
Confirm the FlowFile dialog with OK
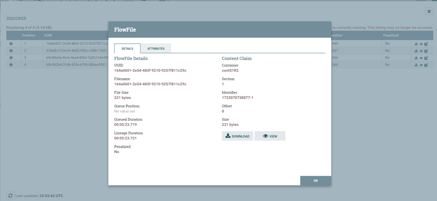coord(315,180)
